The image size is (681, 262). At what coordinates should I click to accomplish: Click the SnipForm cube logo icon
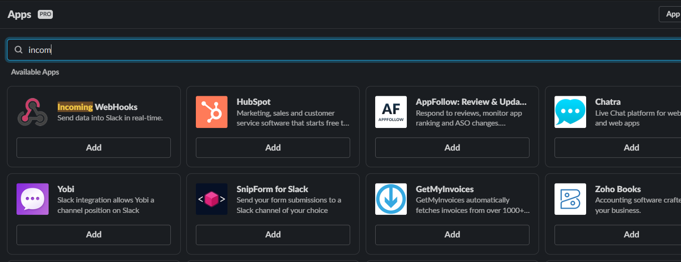click(211, 199)
